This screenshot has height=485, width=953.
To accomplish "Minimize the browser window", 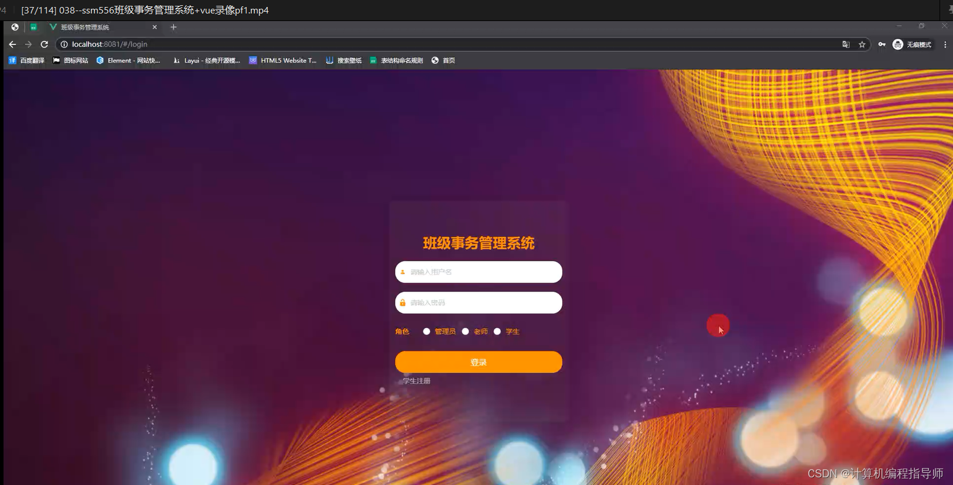I will tap(899, 26).
